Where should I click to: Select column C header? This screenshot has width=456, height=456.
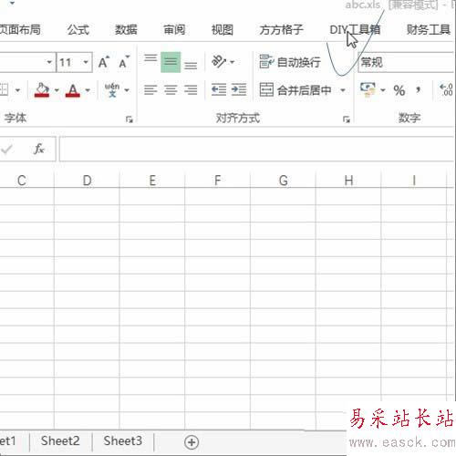click(26, 181)
